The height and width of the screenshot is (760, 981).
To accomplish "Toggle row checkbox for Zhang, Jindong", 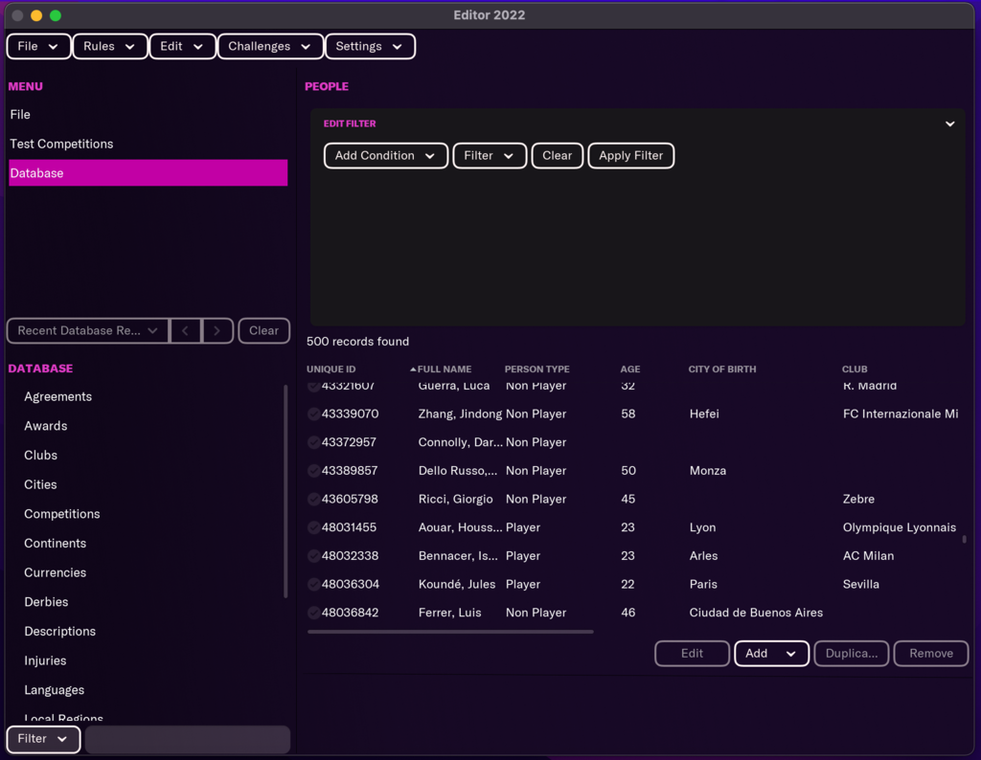I will pos(313,414).
